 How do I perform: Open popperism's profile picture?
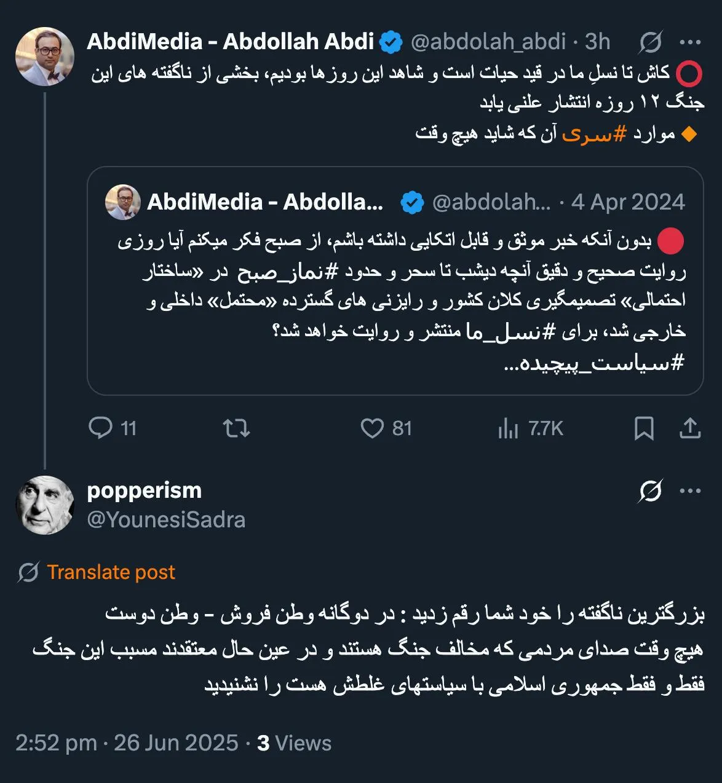(x=45, y=505)
